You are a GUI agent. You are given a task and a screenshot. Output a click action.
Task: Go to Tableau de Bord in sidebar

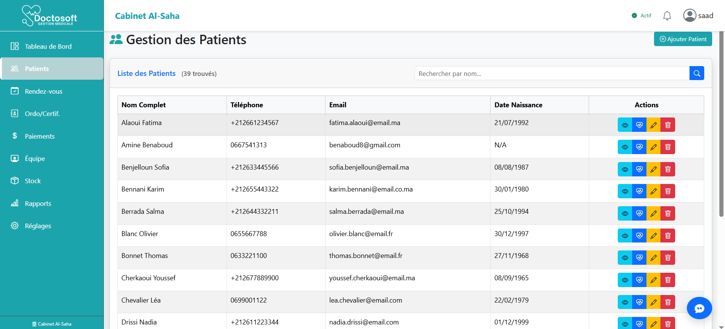[x=48, y=46]
